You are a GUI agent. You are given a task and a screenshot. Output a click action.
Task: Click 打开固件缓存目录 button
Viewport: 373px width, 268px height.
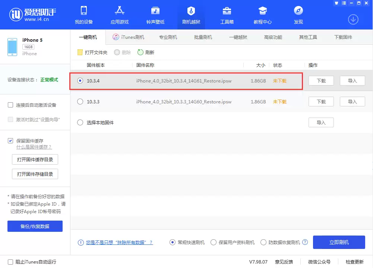click(x=35, y=159)
